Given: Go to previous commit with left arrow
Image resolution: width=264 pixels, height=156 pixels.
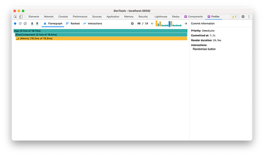Looking at the screenshot, I should click(x=152, y=24).
